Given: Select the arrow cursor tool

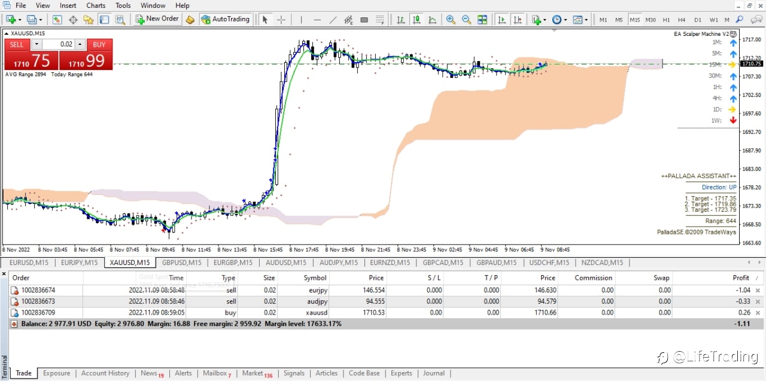Looking at the screenshot, I should tap(265, 19).
